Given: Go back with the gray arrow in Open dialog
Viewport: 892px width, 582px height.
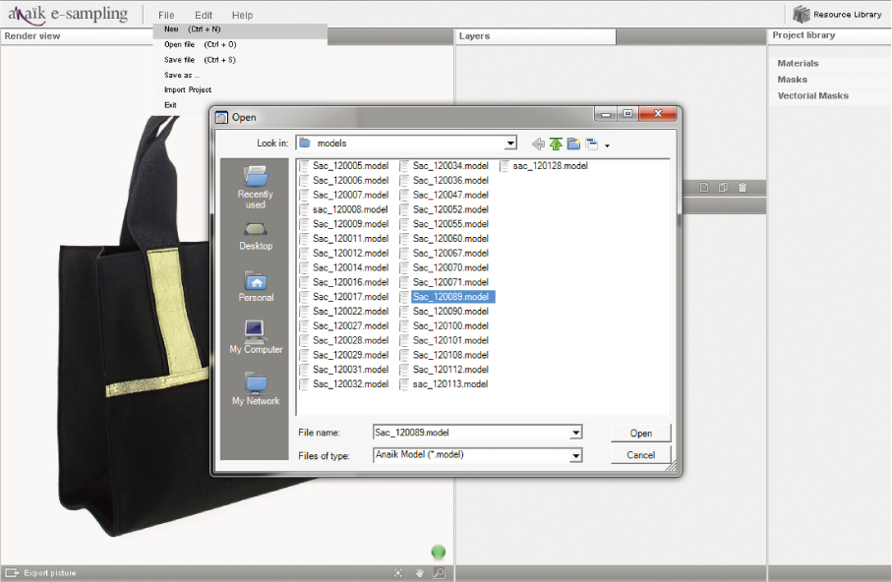Looking at the screenshot, I should pos(538,144).
